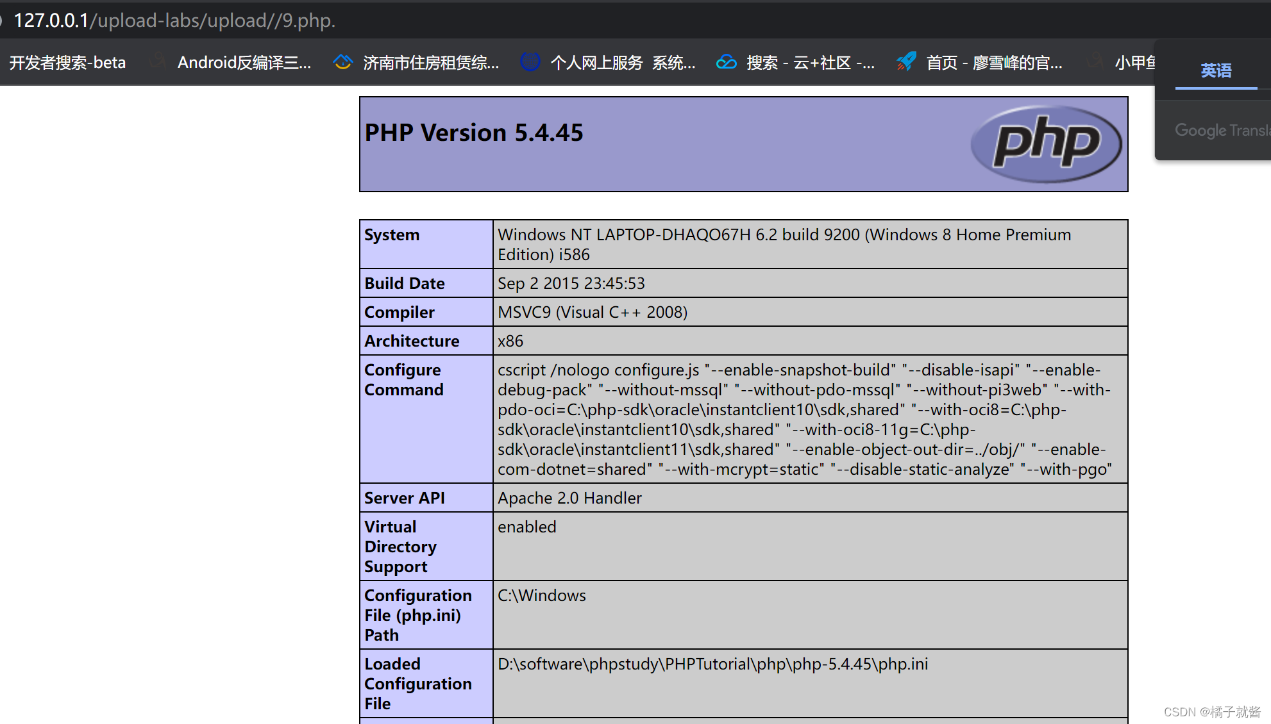Open the 个人网上服务 bookmark's round blue icon

(530, 62)
